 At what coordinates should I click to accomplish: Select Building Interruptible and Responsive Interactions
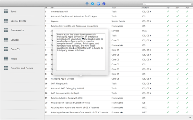pyautogui.click(x=74, y=26)
